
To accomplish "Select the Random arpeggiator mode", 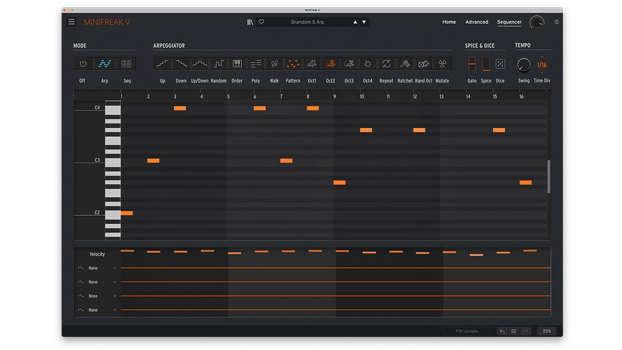I will [x=218, y=64].
